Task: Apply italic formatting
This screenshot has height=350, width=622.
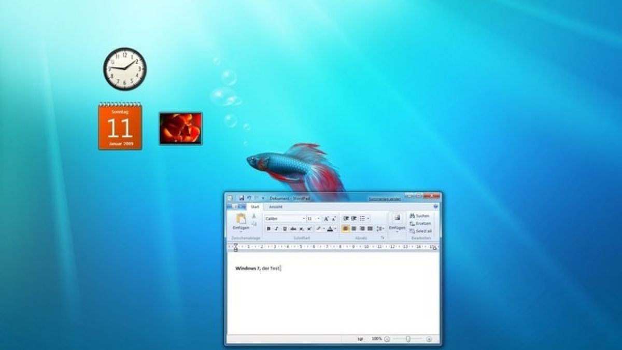Action: 276,229
